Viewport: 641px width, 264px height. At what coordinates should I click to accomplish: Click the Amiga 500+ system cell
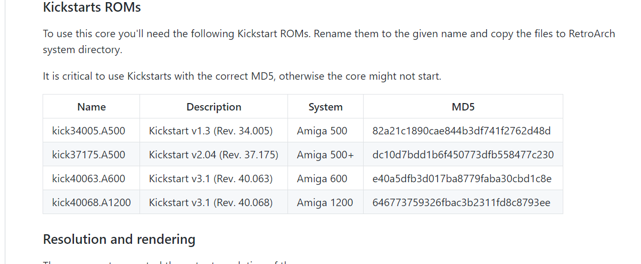tap(326, 155)
